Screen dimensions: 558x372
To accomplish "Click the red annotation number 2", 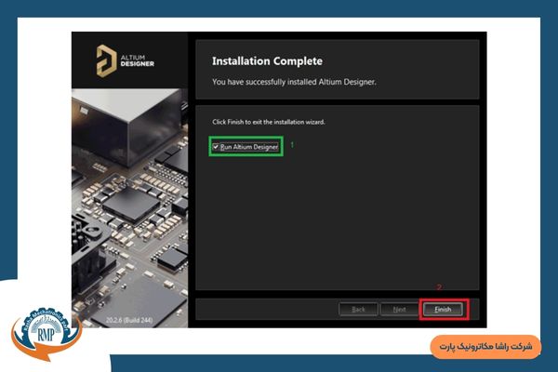I will coord(439,287).
